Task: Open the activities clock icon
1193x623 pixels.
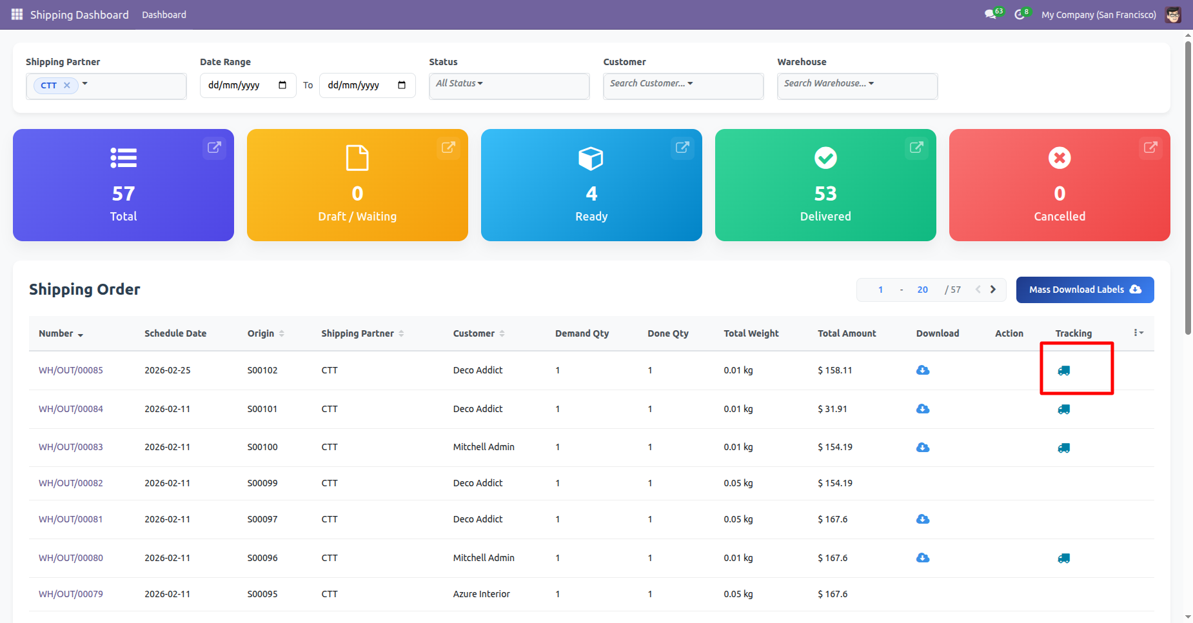Action: (x=1020, y=14)
